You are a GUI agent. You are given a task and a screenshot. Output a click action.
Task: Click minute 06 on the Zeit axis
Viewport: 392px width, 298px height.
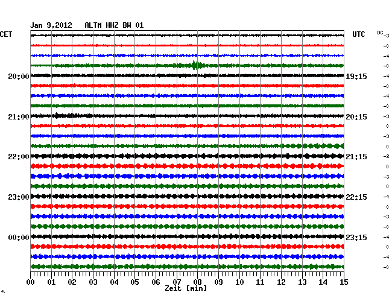pos(156,282)
